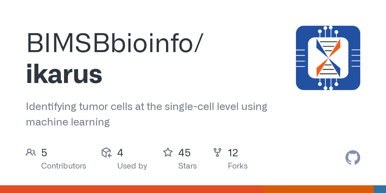The height and width of the screenshot is (193, 386).
Task: Select the Used by label
Action: point(132,166)
